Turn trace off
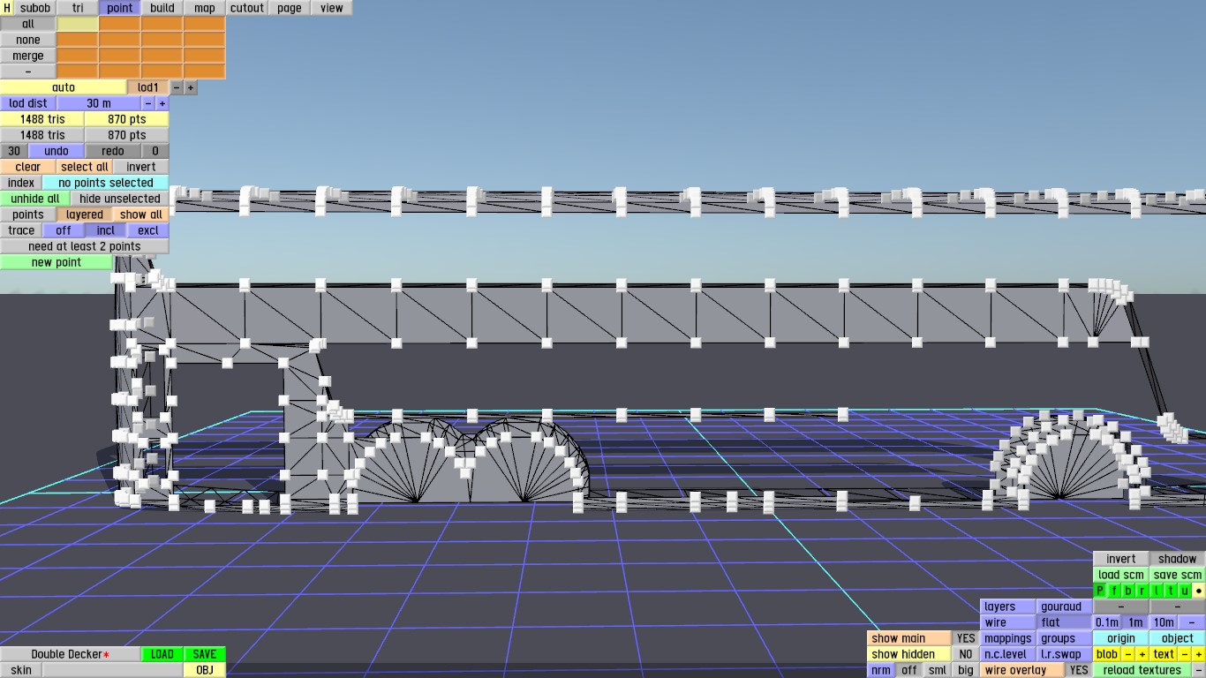 (x=64, y=230)
